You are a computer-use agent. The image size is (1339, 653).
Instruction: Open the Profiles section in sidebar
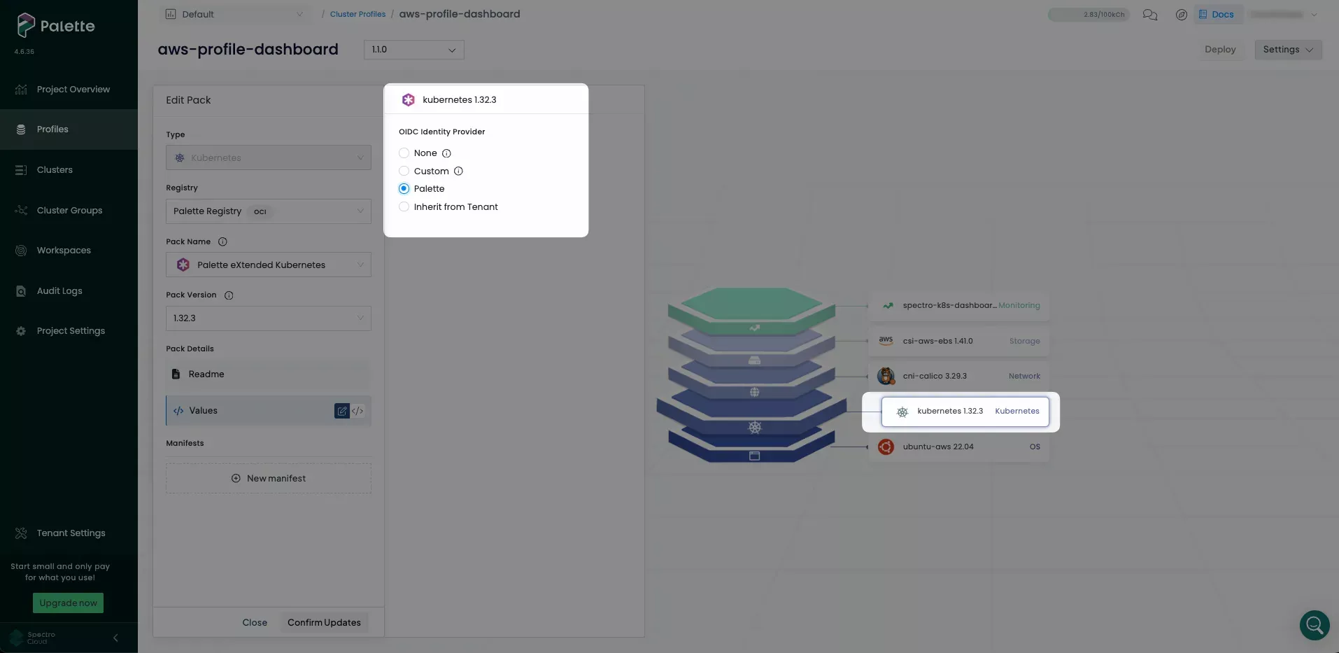52,129
